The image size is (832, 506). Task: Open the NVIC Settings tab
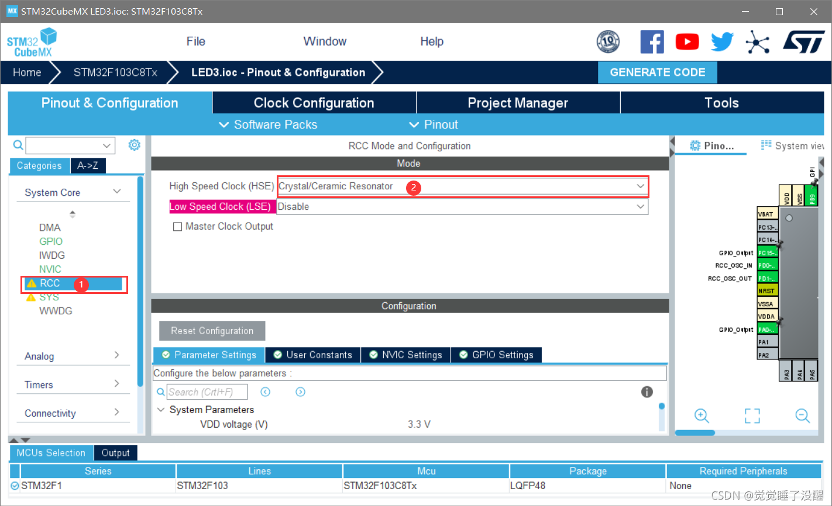coord(406,355)
